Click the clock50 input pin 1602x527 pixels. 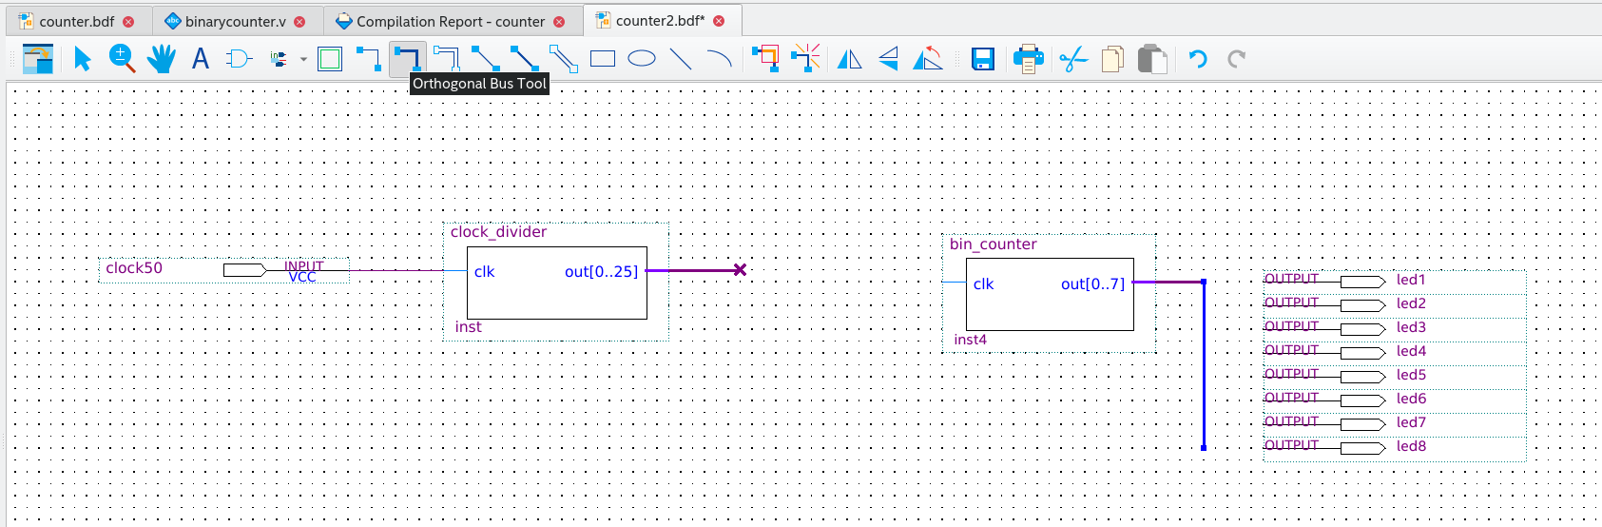point(224,269)
